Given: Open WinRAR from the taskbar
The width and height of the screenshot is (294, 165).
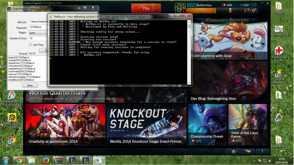Looking at the screenshot, I should [58, 160].
